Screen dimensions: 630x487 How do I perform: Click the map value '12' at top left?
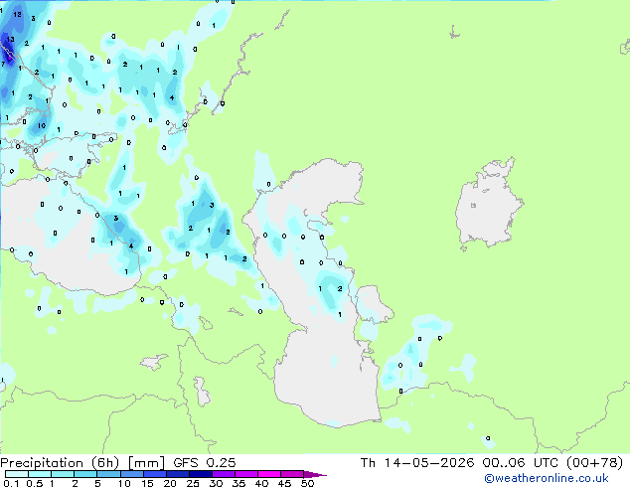[x=17, y=15]
